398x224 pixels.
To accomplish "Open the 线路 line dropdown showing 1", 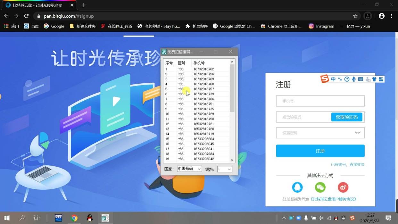I will [x=224, y=169].
